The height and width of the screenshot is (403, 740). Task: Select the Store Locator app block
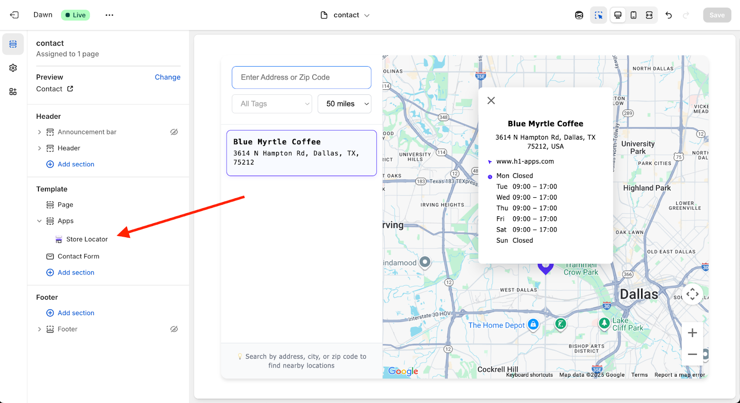[x=108, y=239]
